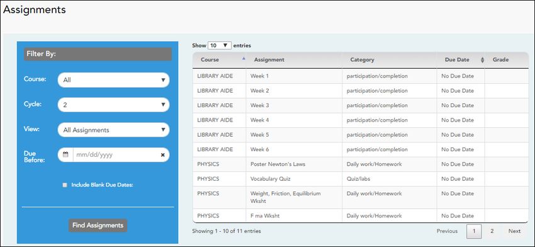
Task: Change the Show entries count dropdown
Action: (220, 45)
